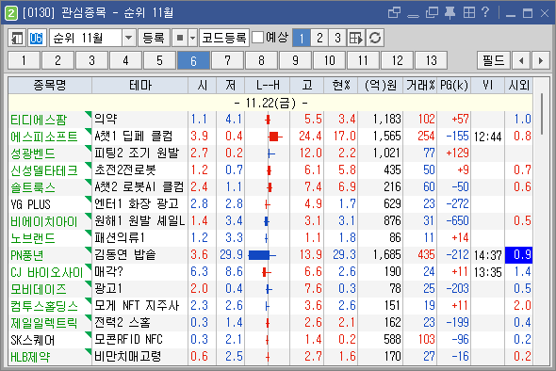This screenshot has width=556, height=371.
Task: Sort by 테마 column header
Action: tap(140, 86)
